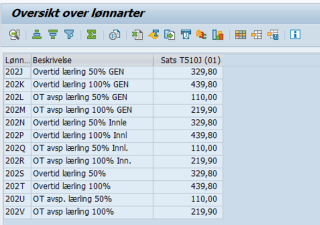Select row 202M OT avsp lærling 100% GEN
The image size is (320, 225).
[x=113, y=110]
